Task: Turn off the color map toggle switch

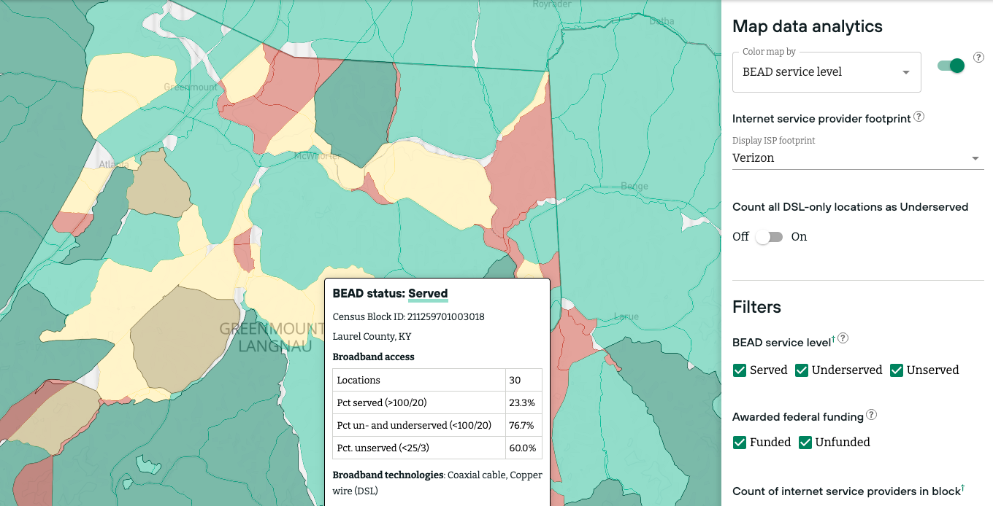Action: (951, 66)
